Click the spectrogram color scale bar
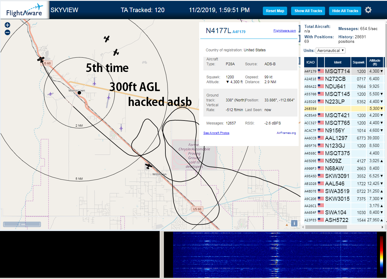 (382, 254)
